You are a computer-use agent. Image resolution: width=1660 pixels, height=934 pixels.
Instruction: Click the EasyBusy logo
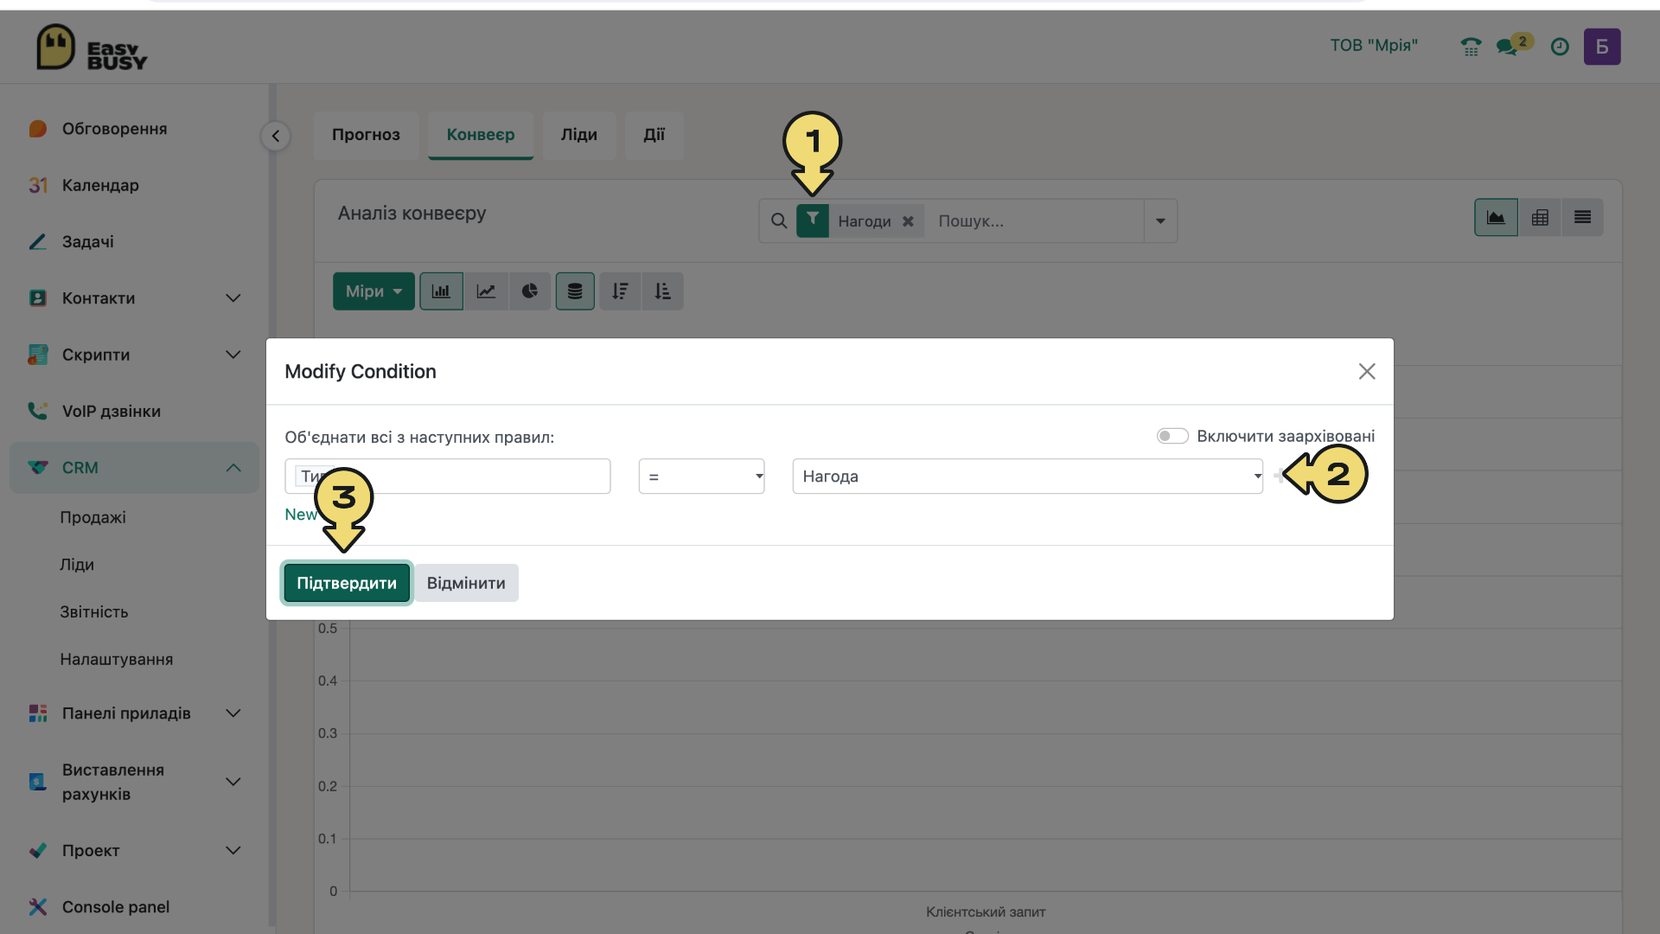(92, 48)
